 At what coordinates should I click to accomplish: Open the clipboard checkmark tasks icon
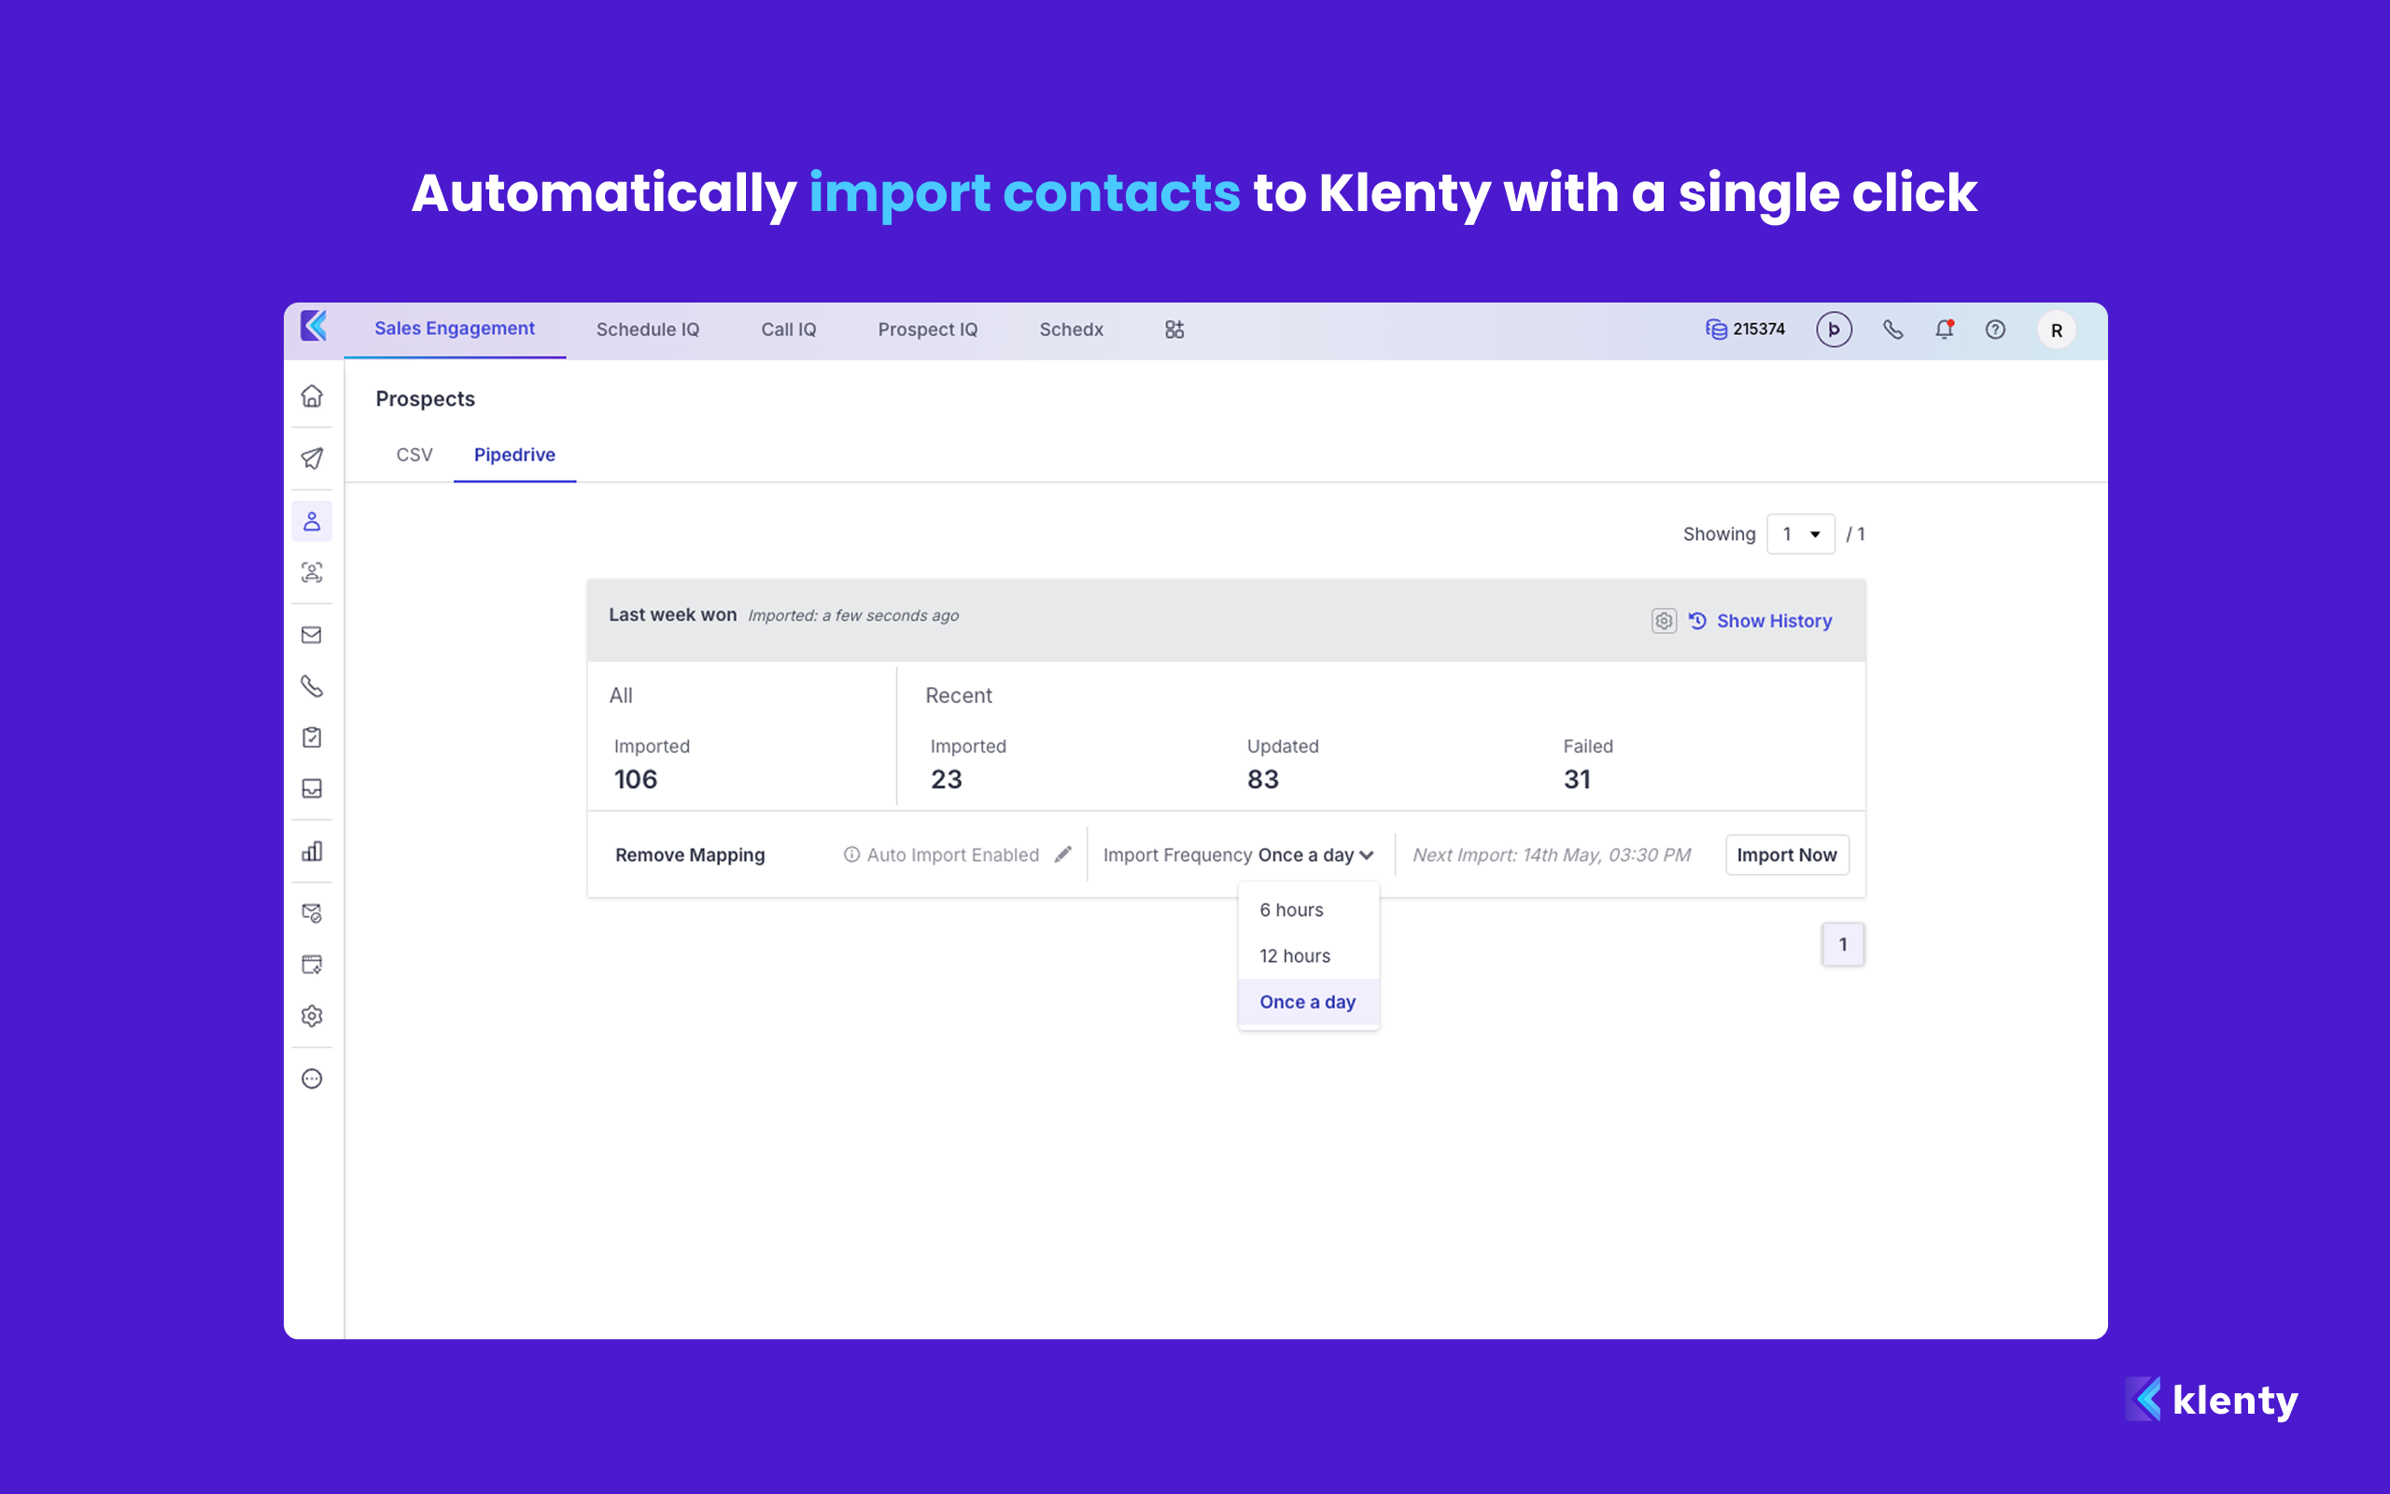pos(312,737)
